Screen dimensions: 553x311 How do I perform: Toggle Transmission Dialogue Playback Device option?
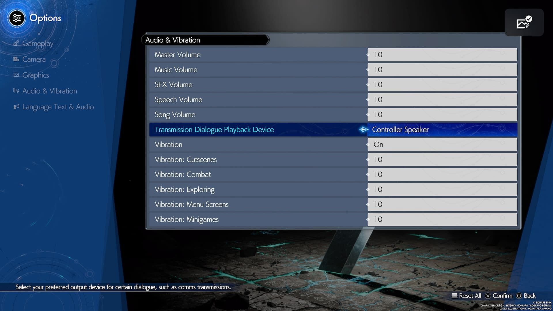pos(363,130)
